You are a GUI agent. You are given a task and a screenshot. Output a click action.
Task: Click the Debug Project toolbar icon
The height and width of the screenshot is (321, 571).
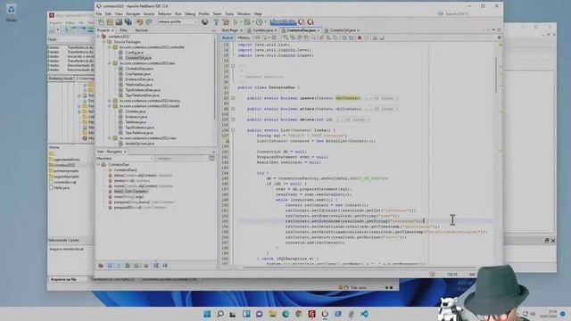248,22
